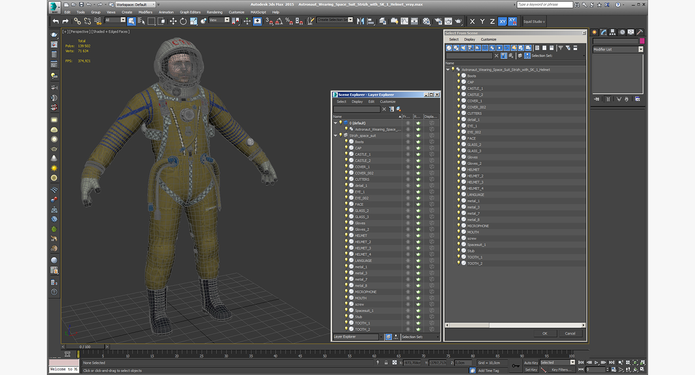Toggle visibility bulb of Boots layer row
695x375 pixels.
point(346,142)
